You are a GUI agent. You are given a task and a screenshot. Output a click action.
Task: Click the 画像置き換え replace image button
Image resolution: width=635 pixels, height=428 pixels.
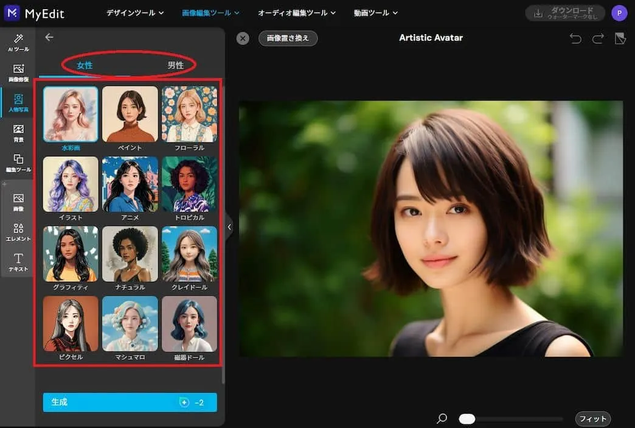tap(288, 38)
